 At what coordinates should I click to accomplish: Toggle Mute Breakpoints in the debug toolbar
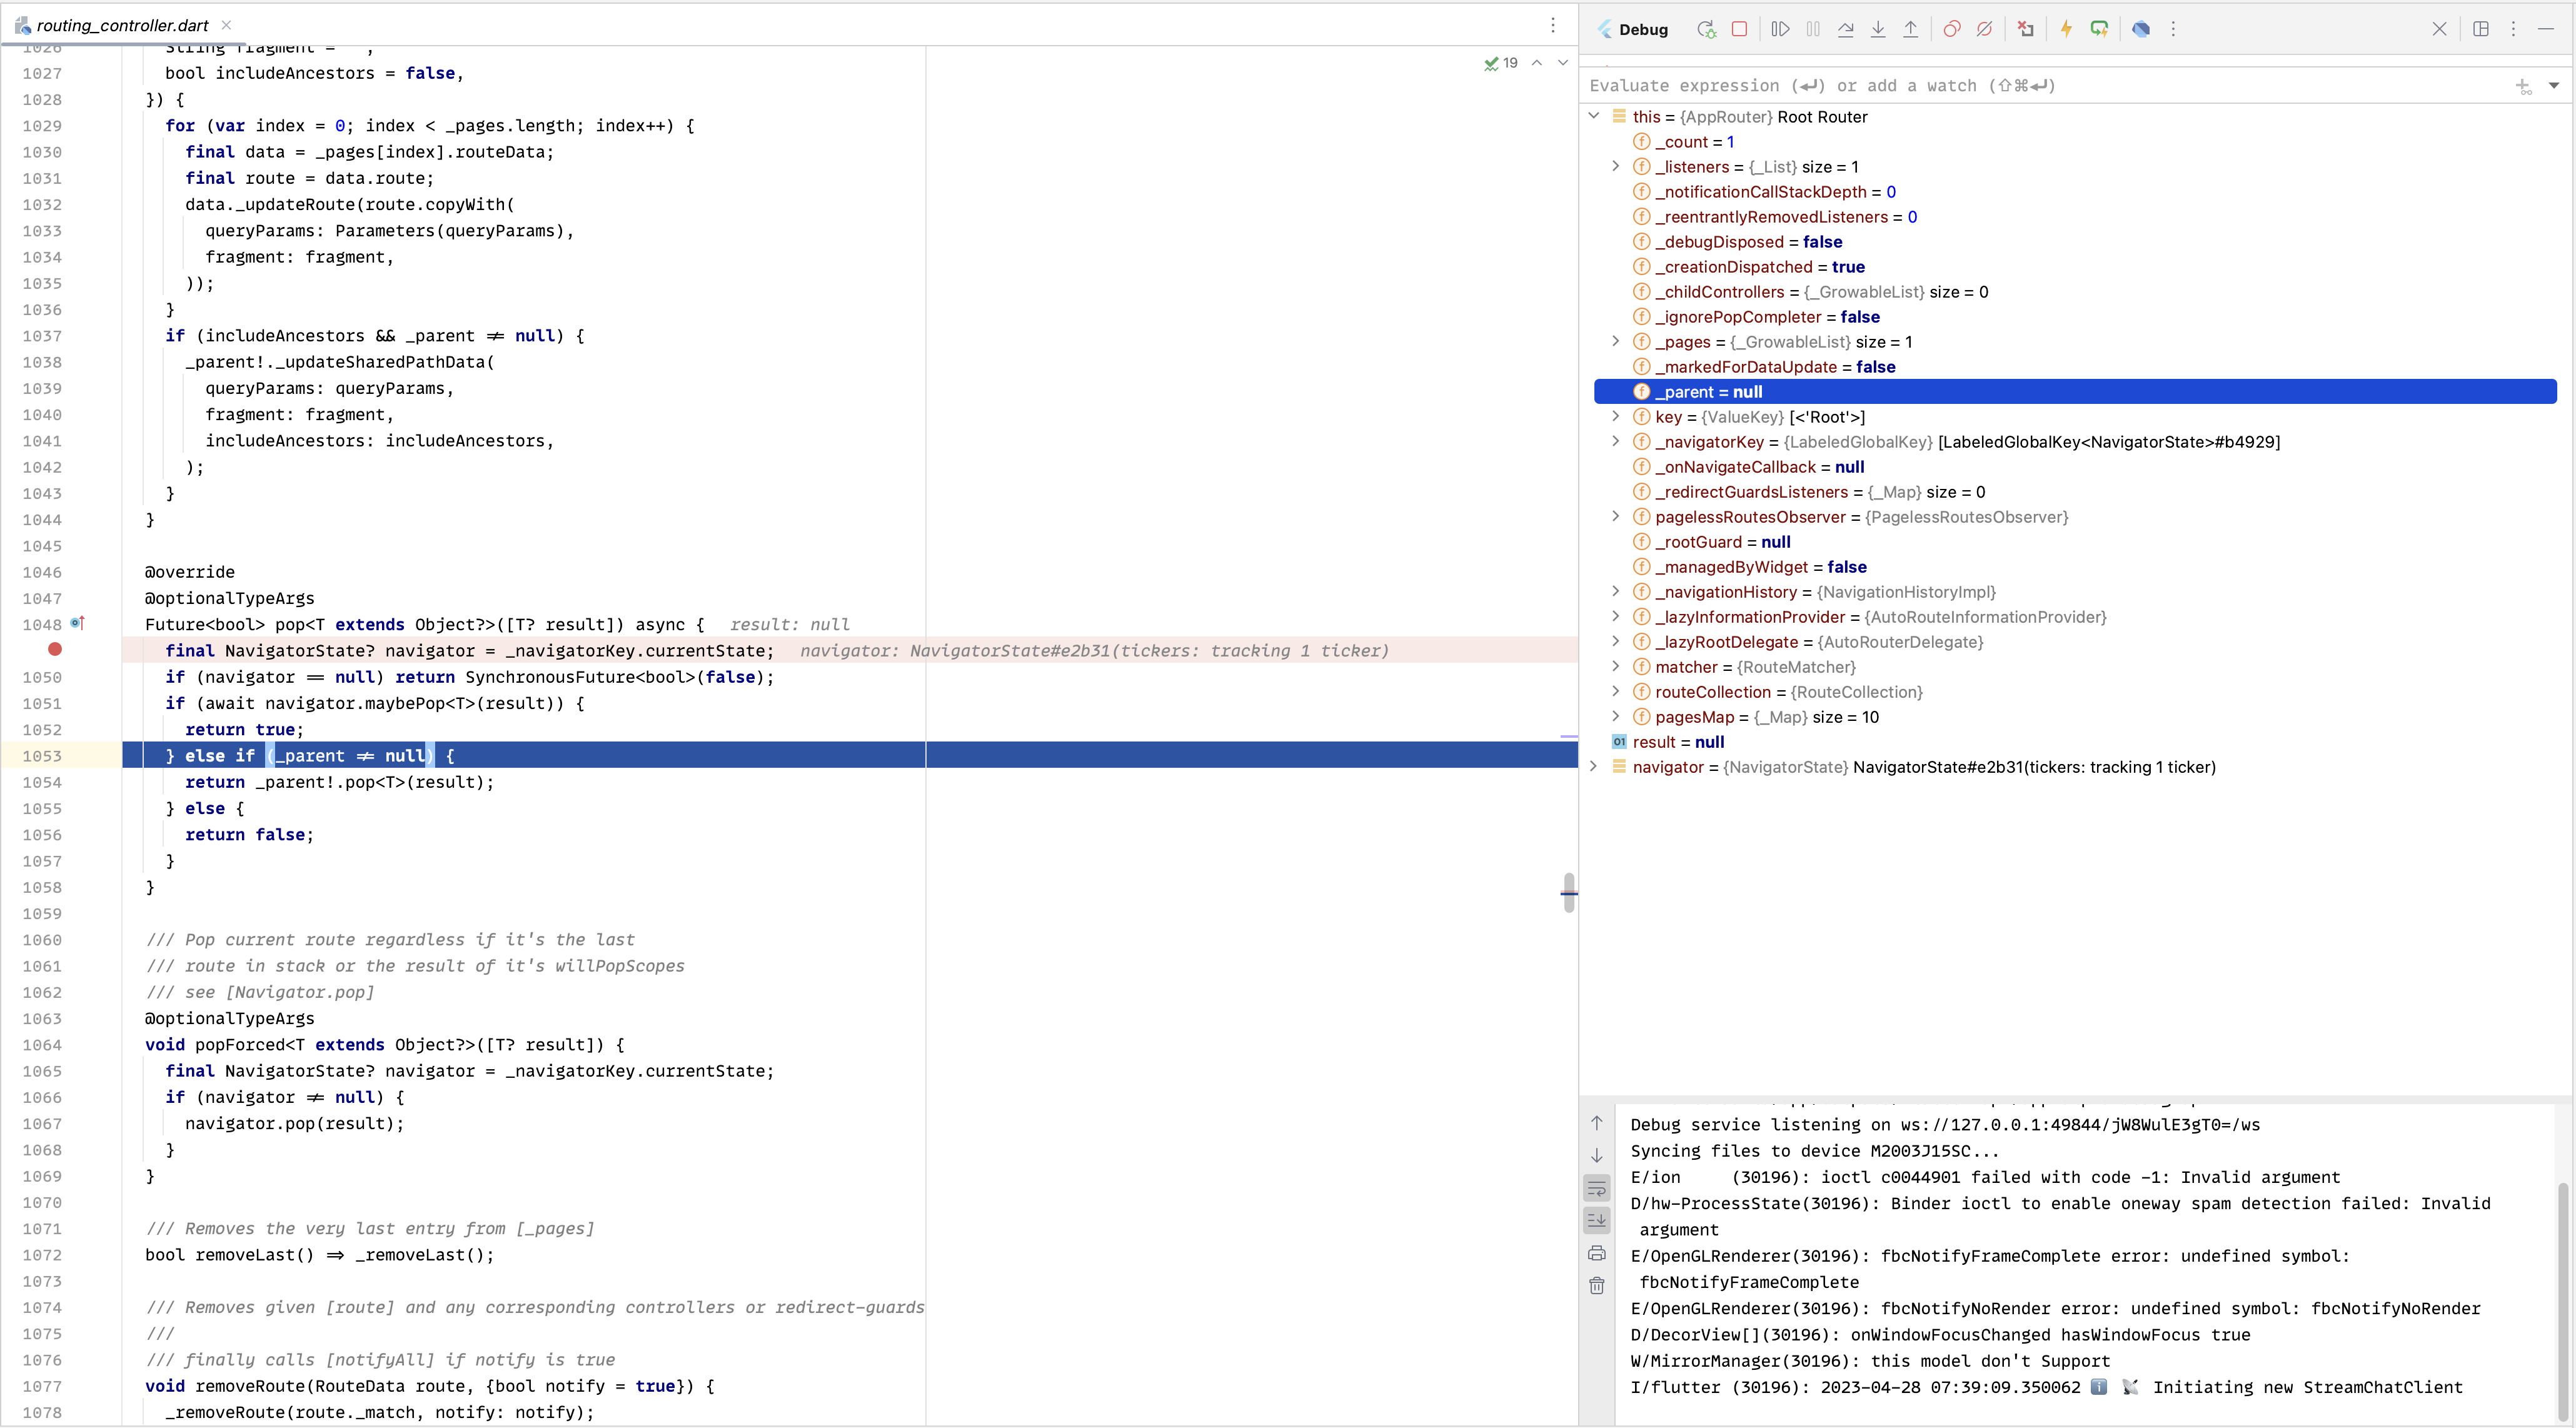(x=1986, y=29)
